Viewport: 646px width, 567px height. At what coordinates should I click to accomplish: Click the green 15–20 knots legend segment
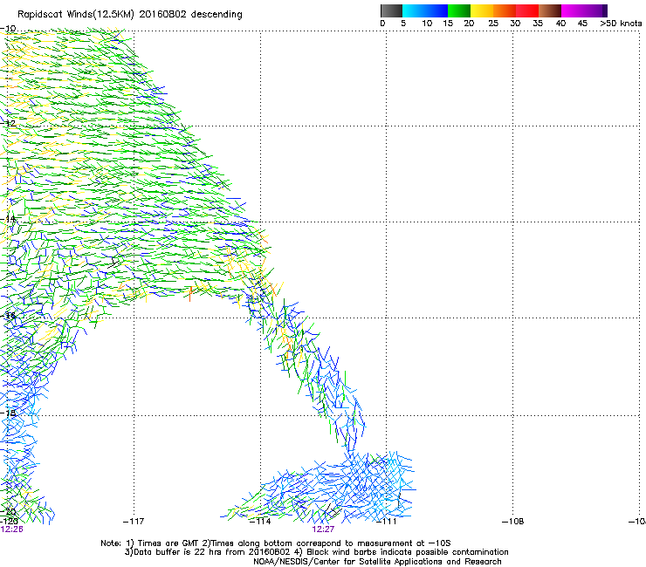coord(459,10)
